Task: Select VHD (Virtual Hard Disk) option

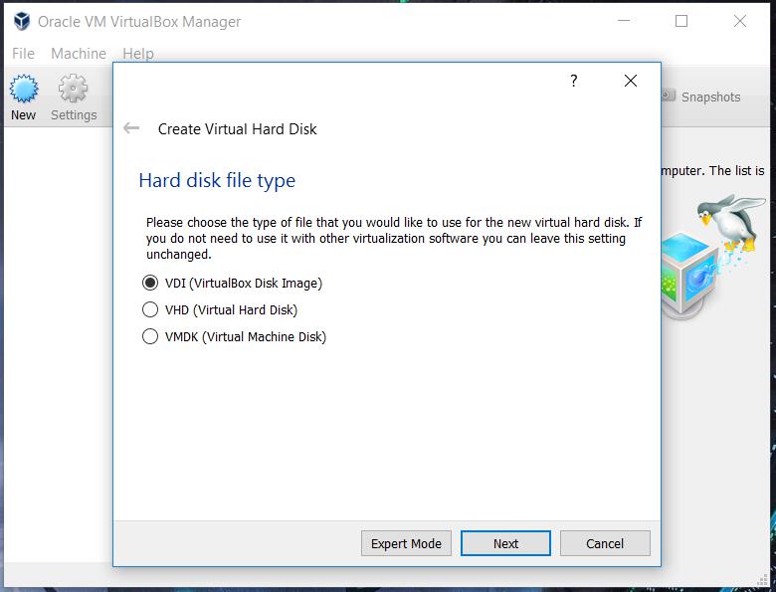Action: point(220,309)
